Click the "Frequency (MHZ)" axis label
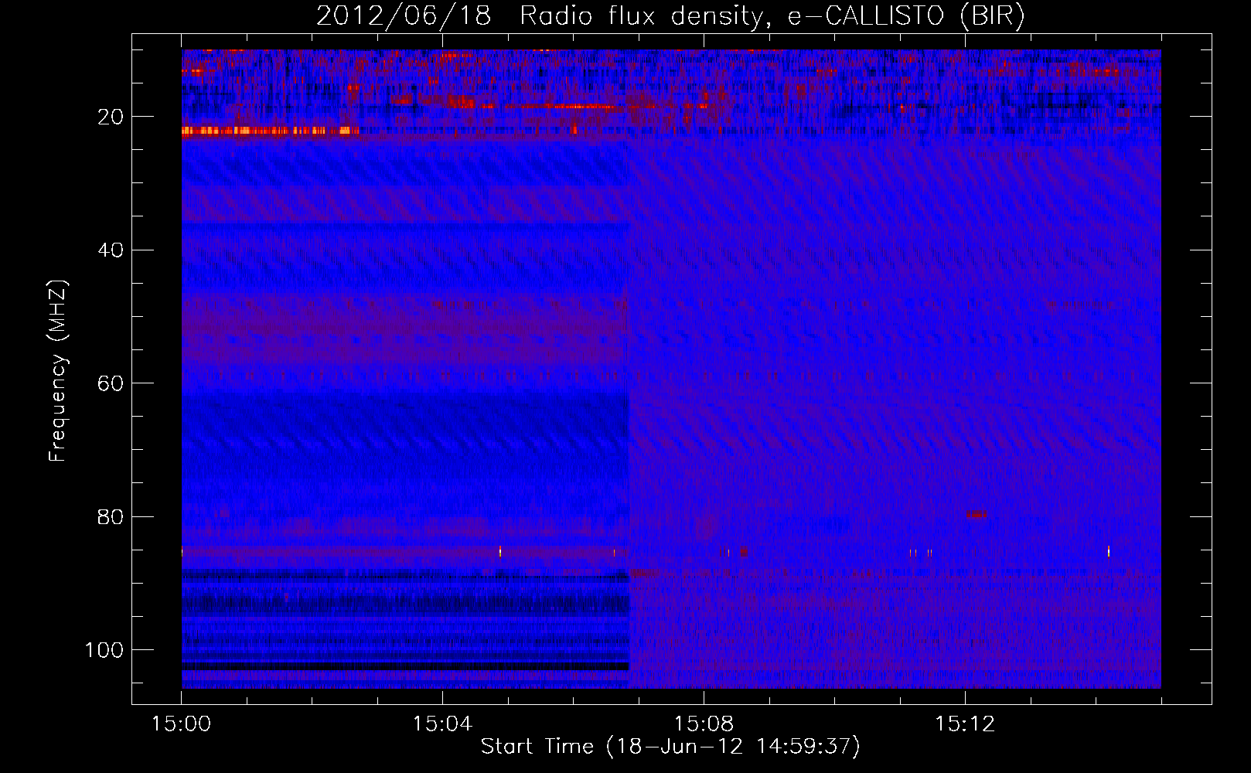 coord(58,370)
